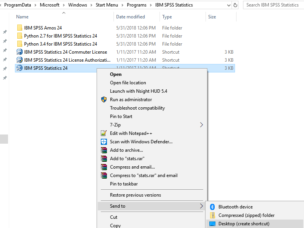The image size is (304, 228).
Task: Click the WinRAR icon beside Add to "stats.rar"
Action: (x=104, y=159)
